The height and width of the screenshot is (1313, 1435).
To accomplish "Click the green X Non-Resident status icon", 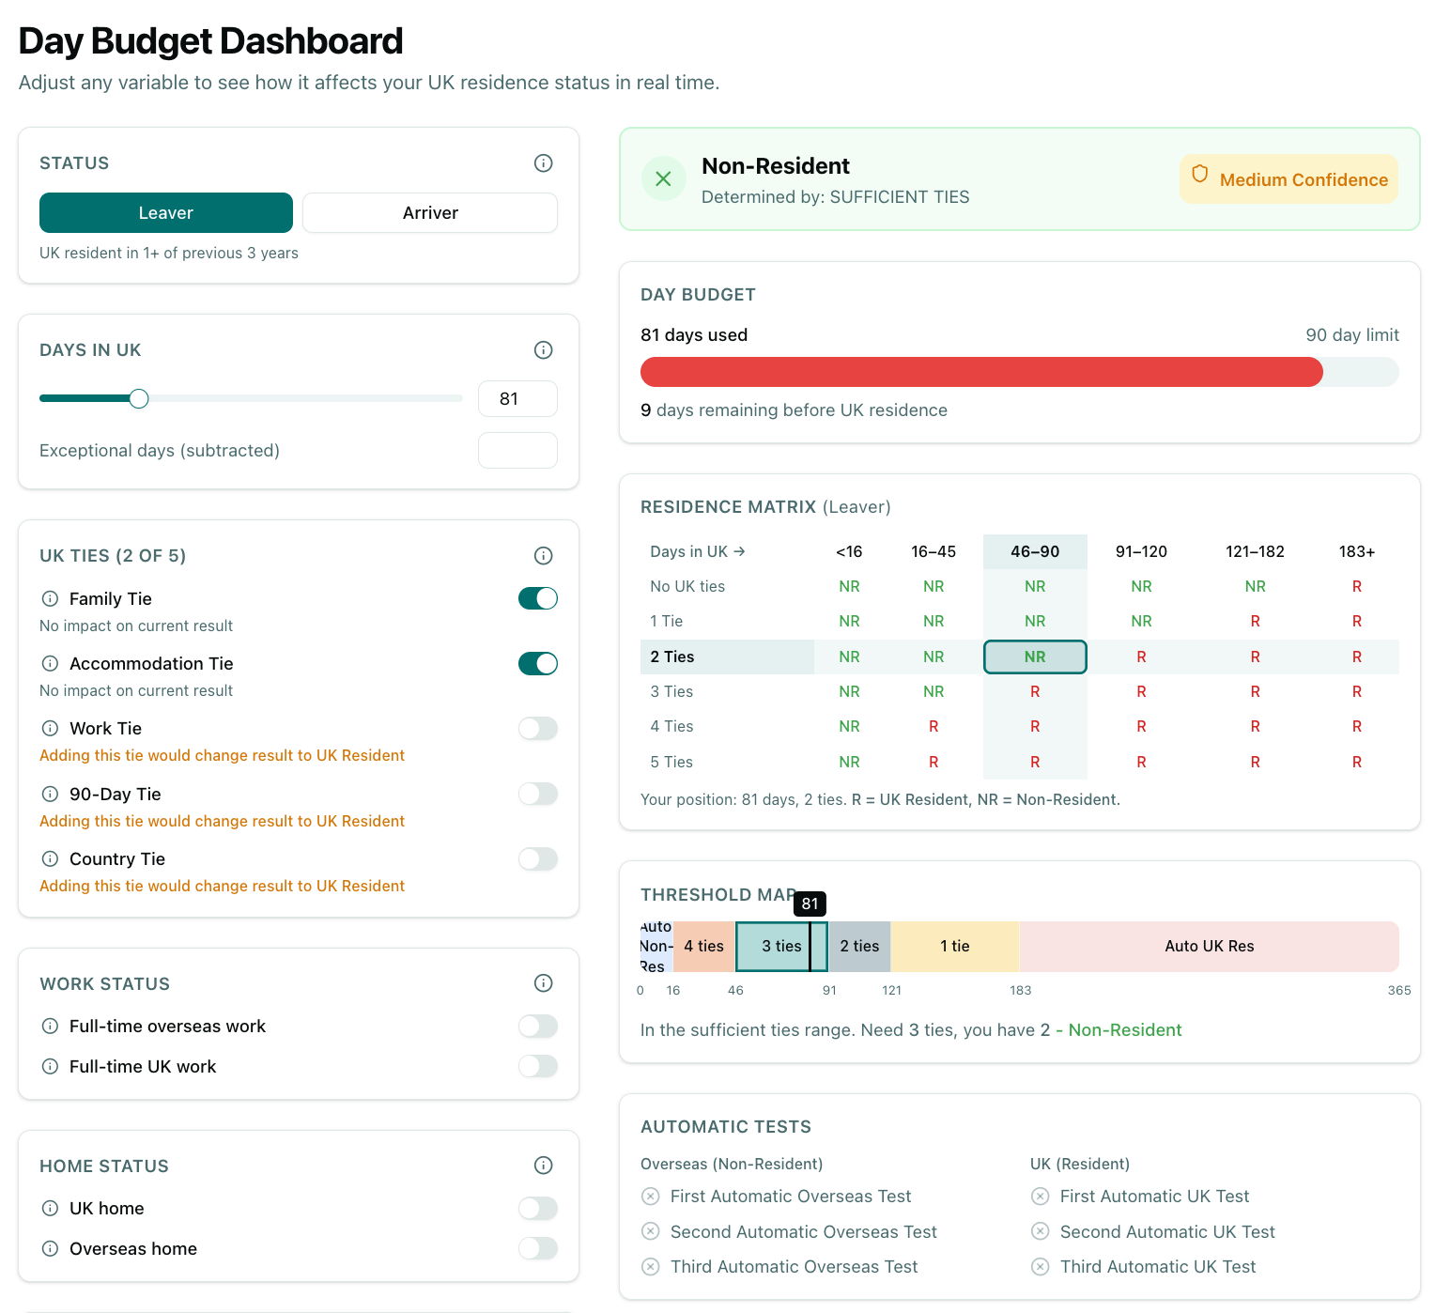I will [663, 178].
